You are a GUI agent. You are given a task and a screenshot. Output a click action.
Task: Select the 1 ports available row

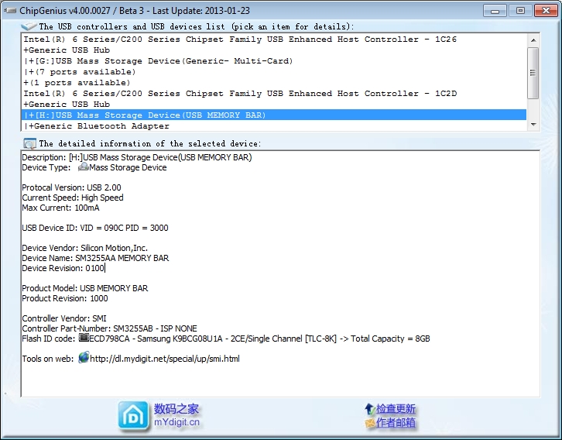(274, 82)
